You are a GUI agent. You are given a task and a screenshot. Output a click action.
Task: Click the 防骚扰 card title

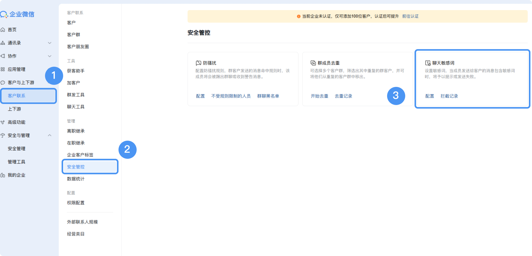[x=210, y=63]
